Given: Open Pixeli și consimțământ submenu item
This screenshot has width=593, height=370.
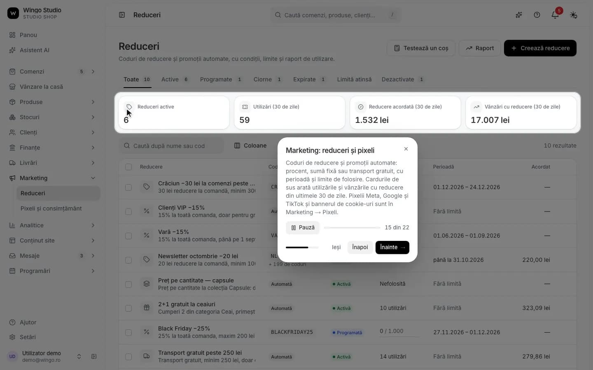Looking at the screenshot, I should [x=58, y=208].
